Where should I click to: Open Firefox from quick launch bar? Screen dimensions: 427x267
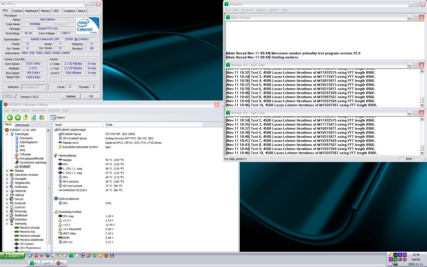coord(106,256)
